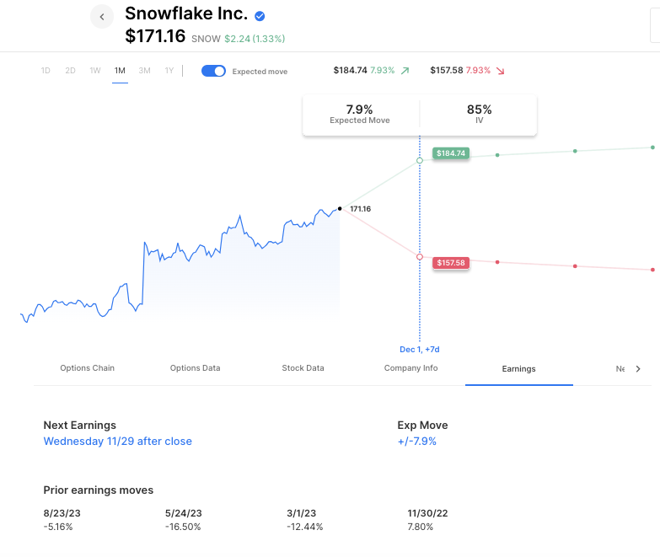Click the back arrow button
The image size is (660, 557).
(x=102, y=17)
